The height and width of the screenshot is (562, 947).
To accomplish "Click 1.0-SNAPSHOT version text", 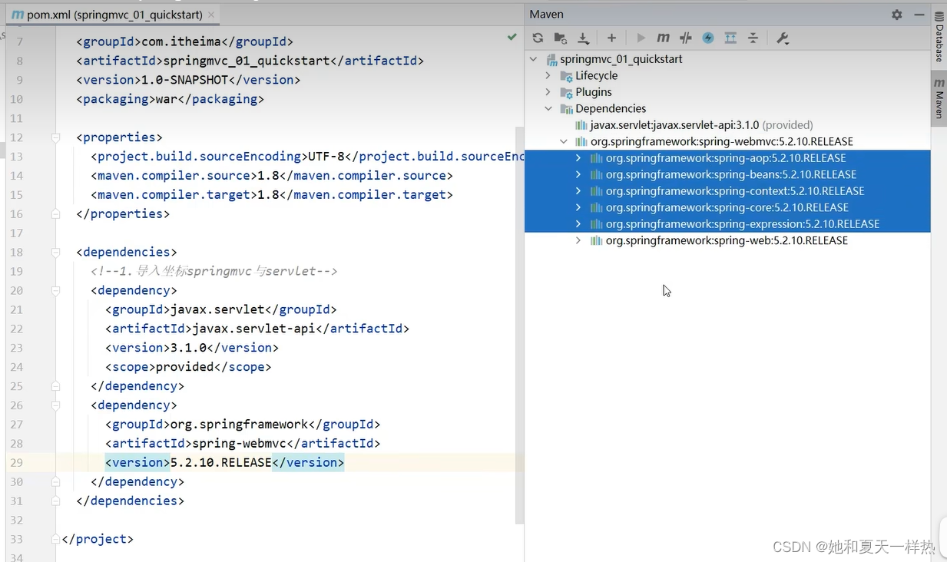I will tap(184, 80).
